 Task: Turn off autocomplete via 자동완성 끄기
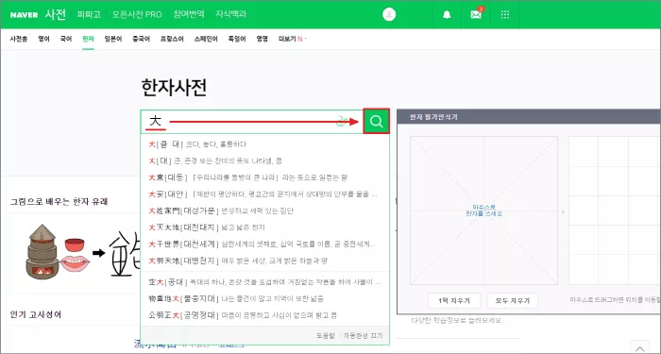click(363, 336)
